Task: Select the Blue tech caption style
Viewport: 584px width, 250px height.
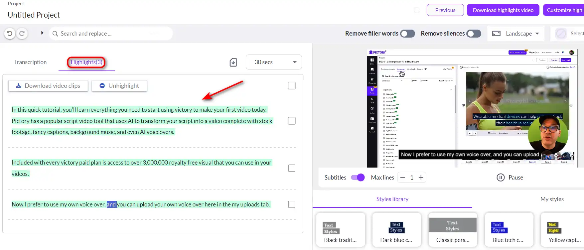Action: pyautogui.click(x=509, y=230)
